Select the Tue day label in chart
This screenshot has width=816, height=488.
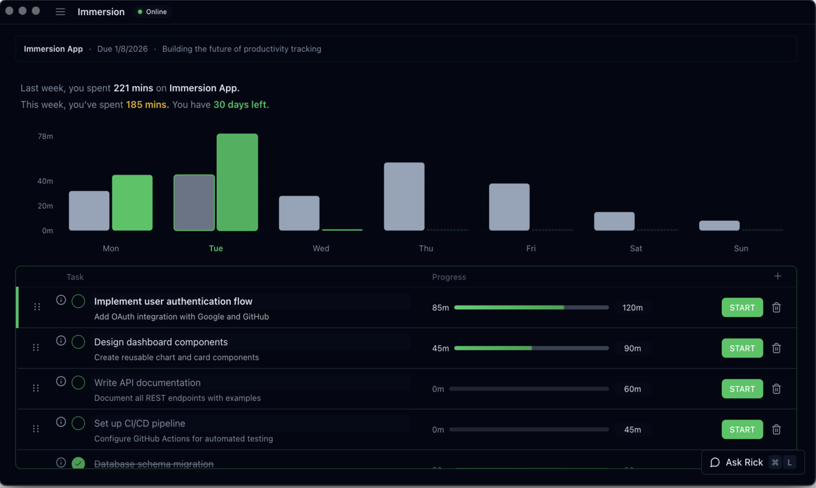(216, 248)
